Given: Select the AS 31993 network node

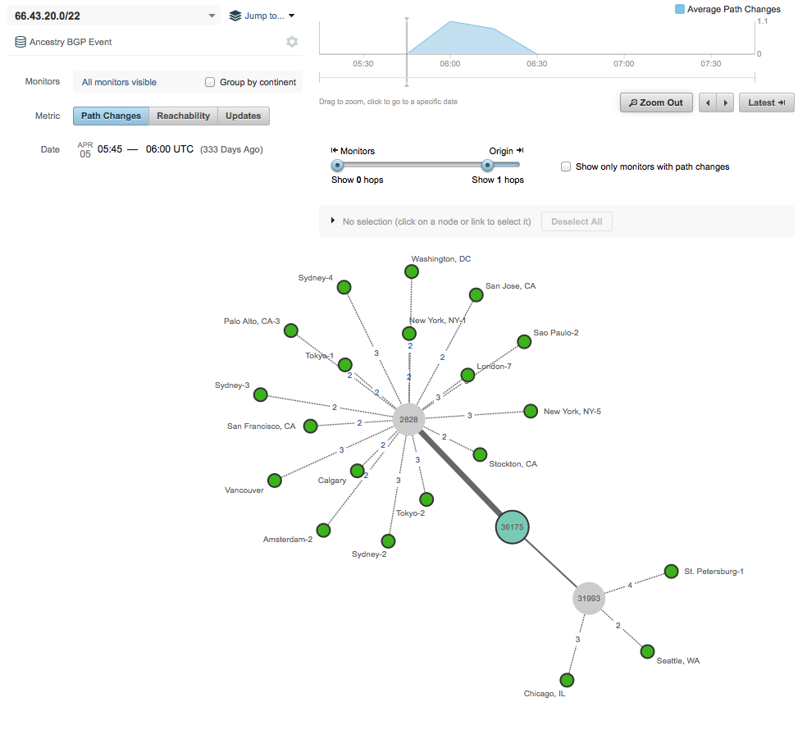Looking at the screenshot, I should click(x=589, y=598).
